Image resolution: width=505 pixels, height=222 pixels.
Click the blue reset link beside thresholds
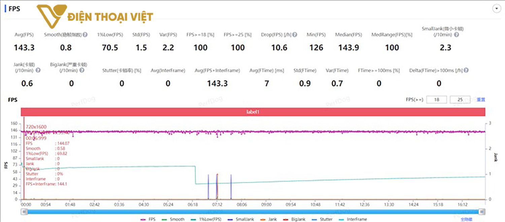pos(481,100)
